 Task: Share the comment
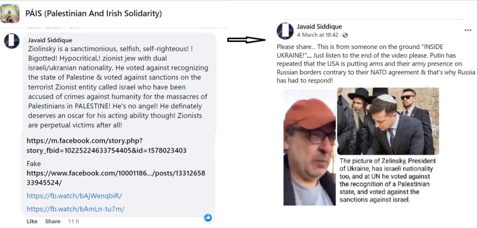[x=52, y=221]
